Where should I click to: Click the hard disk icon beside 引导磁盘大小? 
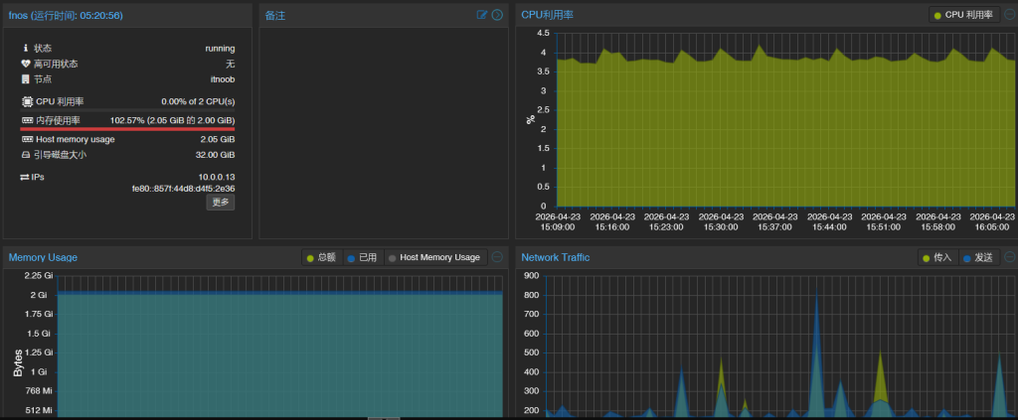(x=26, y=155)
